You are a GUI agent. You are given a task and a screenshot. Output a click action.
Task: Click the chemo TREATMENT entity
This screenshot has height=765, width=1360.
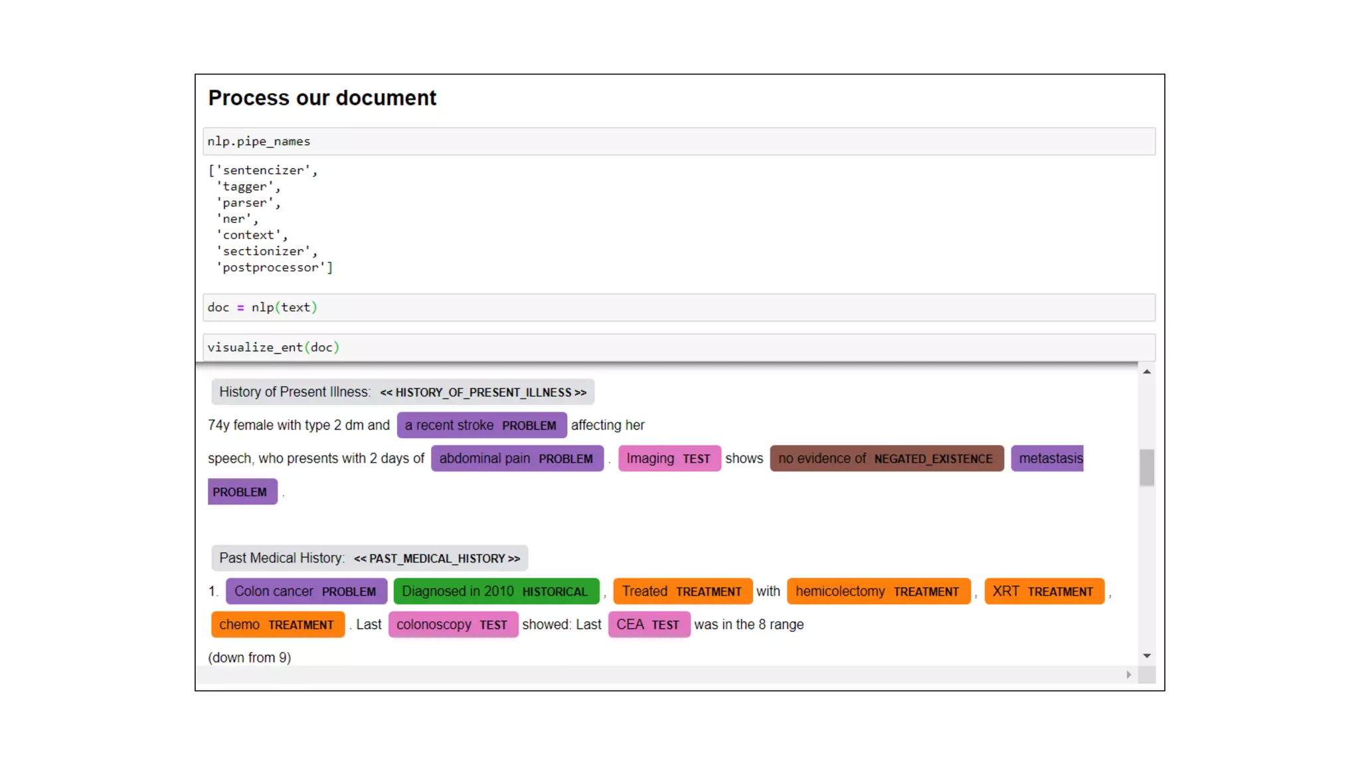(x=277, y=625)
